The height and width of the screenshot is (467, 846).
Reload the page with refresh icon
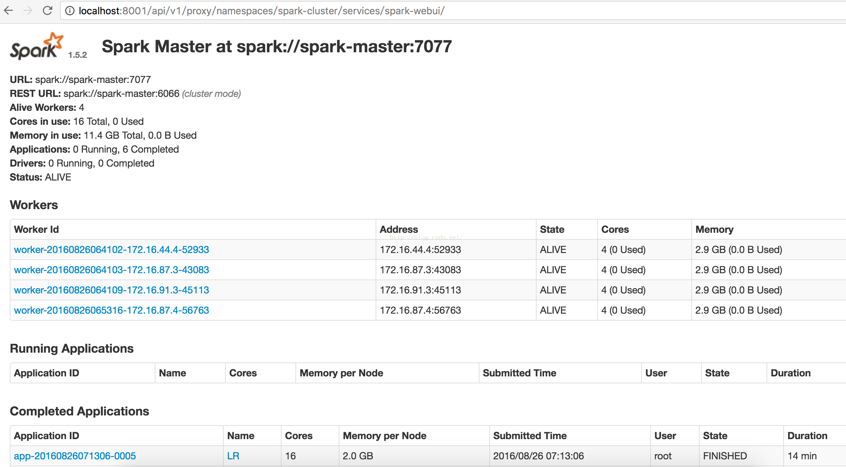click(x=47, y=11)
